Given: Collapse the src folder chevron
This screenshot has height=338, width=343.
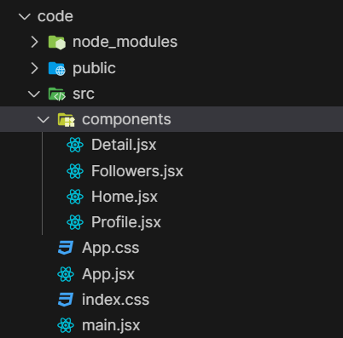Looking at the screenshot, I should tap(34, 95).
